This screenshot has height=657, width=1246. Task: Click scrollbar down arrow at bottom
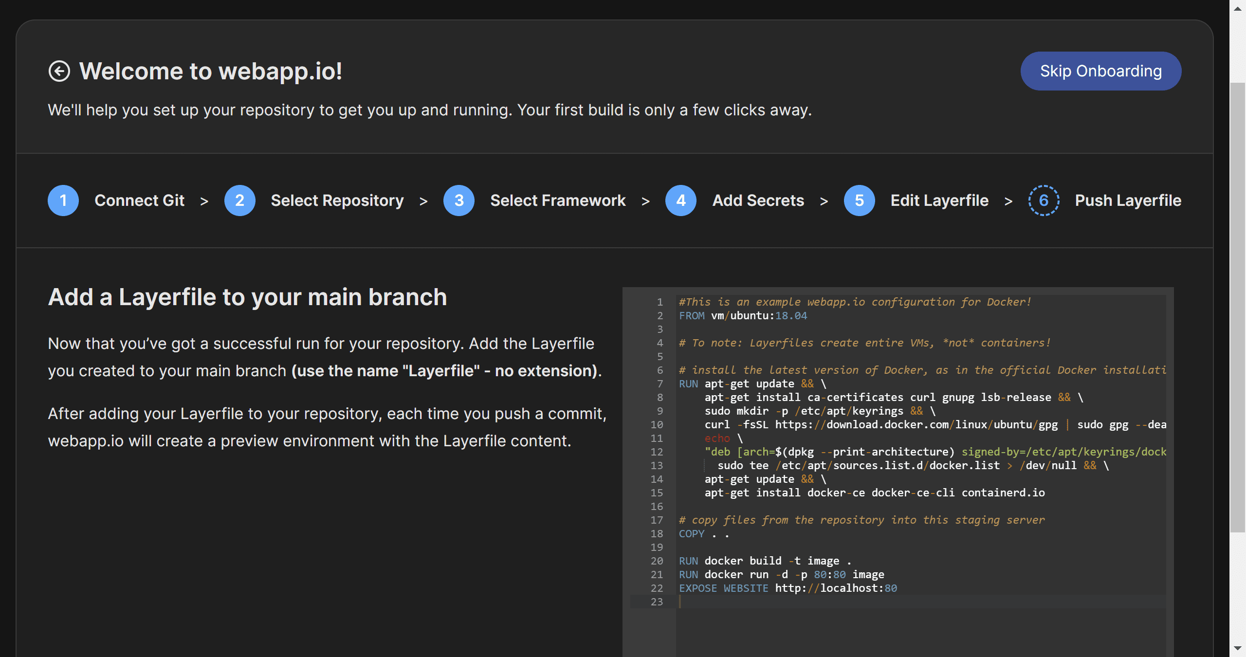tap(1238, 649)
